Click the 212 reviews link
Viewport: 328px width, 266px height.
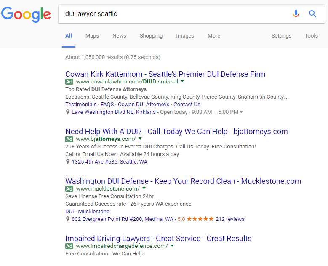[x=230, y=219]
